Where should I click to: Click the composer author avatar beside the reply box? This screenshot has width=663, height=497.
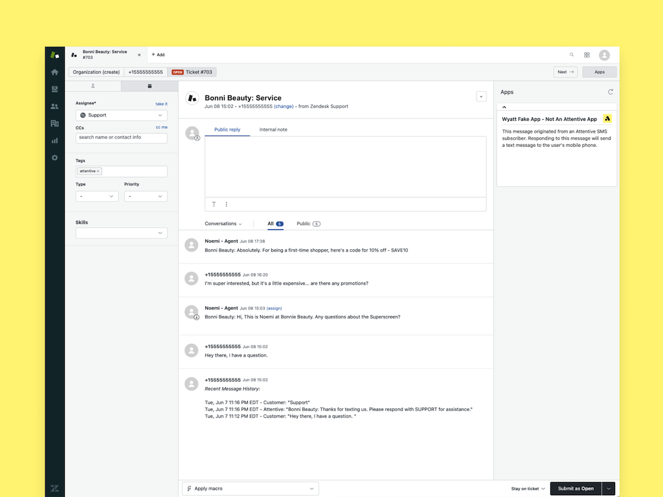tap(192, 133)
